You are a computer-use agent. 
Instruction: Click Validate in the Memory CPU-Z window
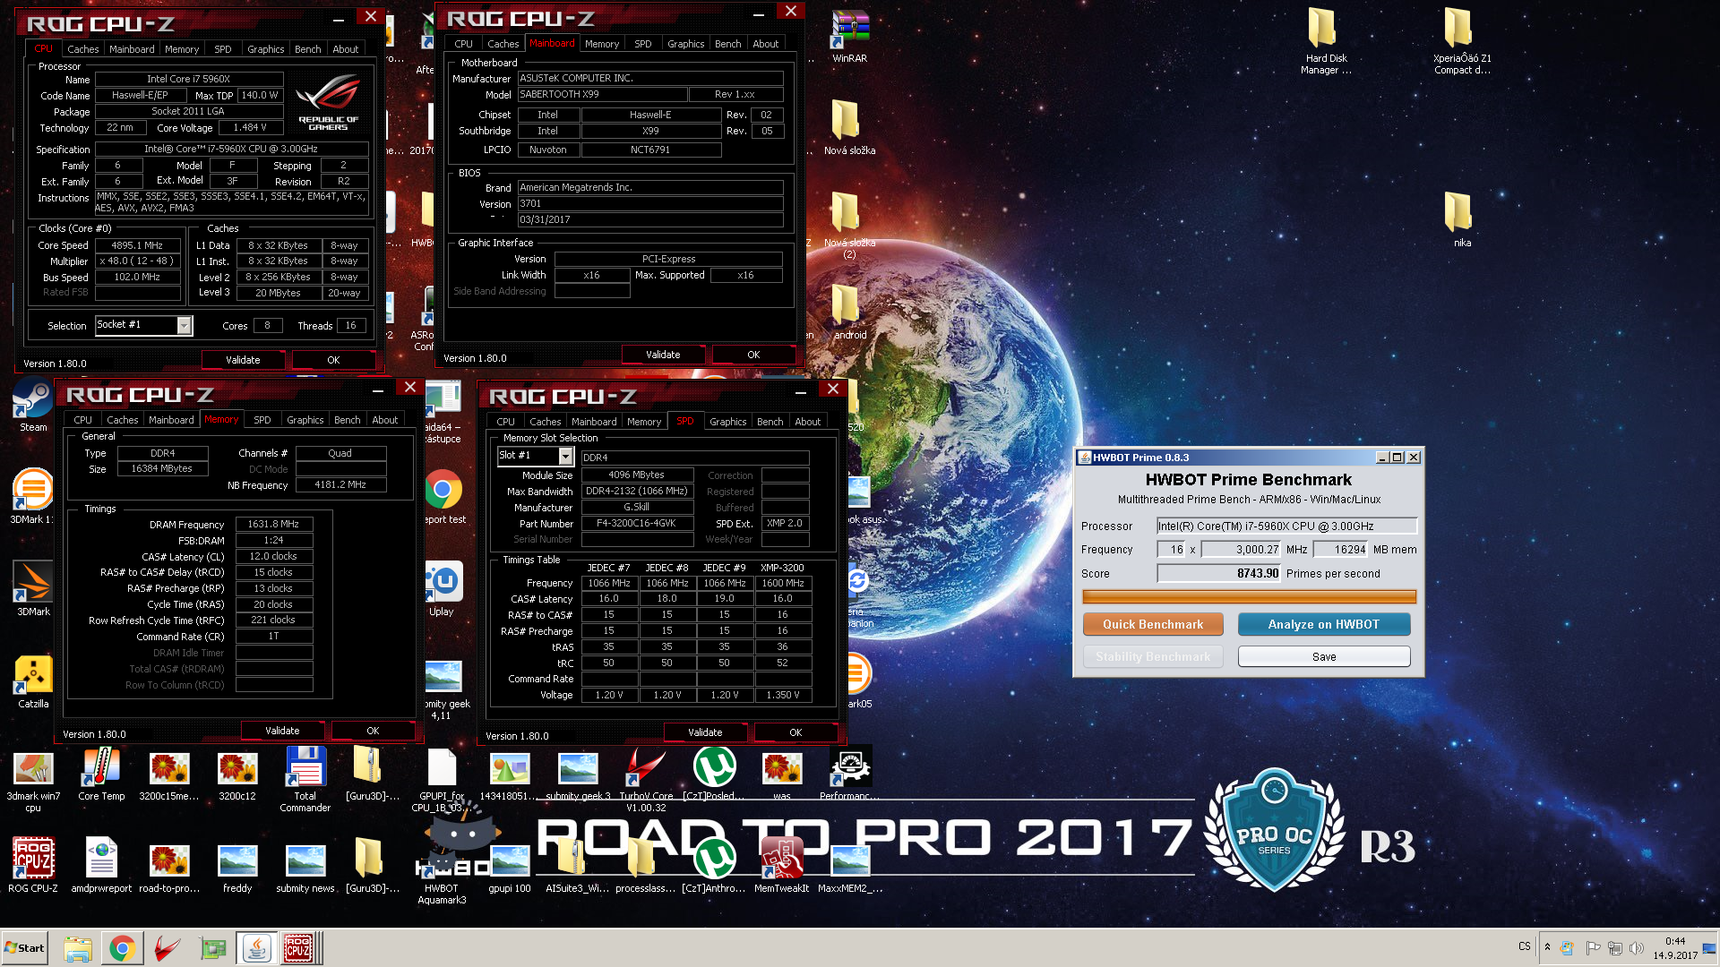coord(282,731)
